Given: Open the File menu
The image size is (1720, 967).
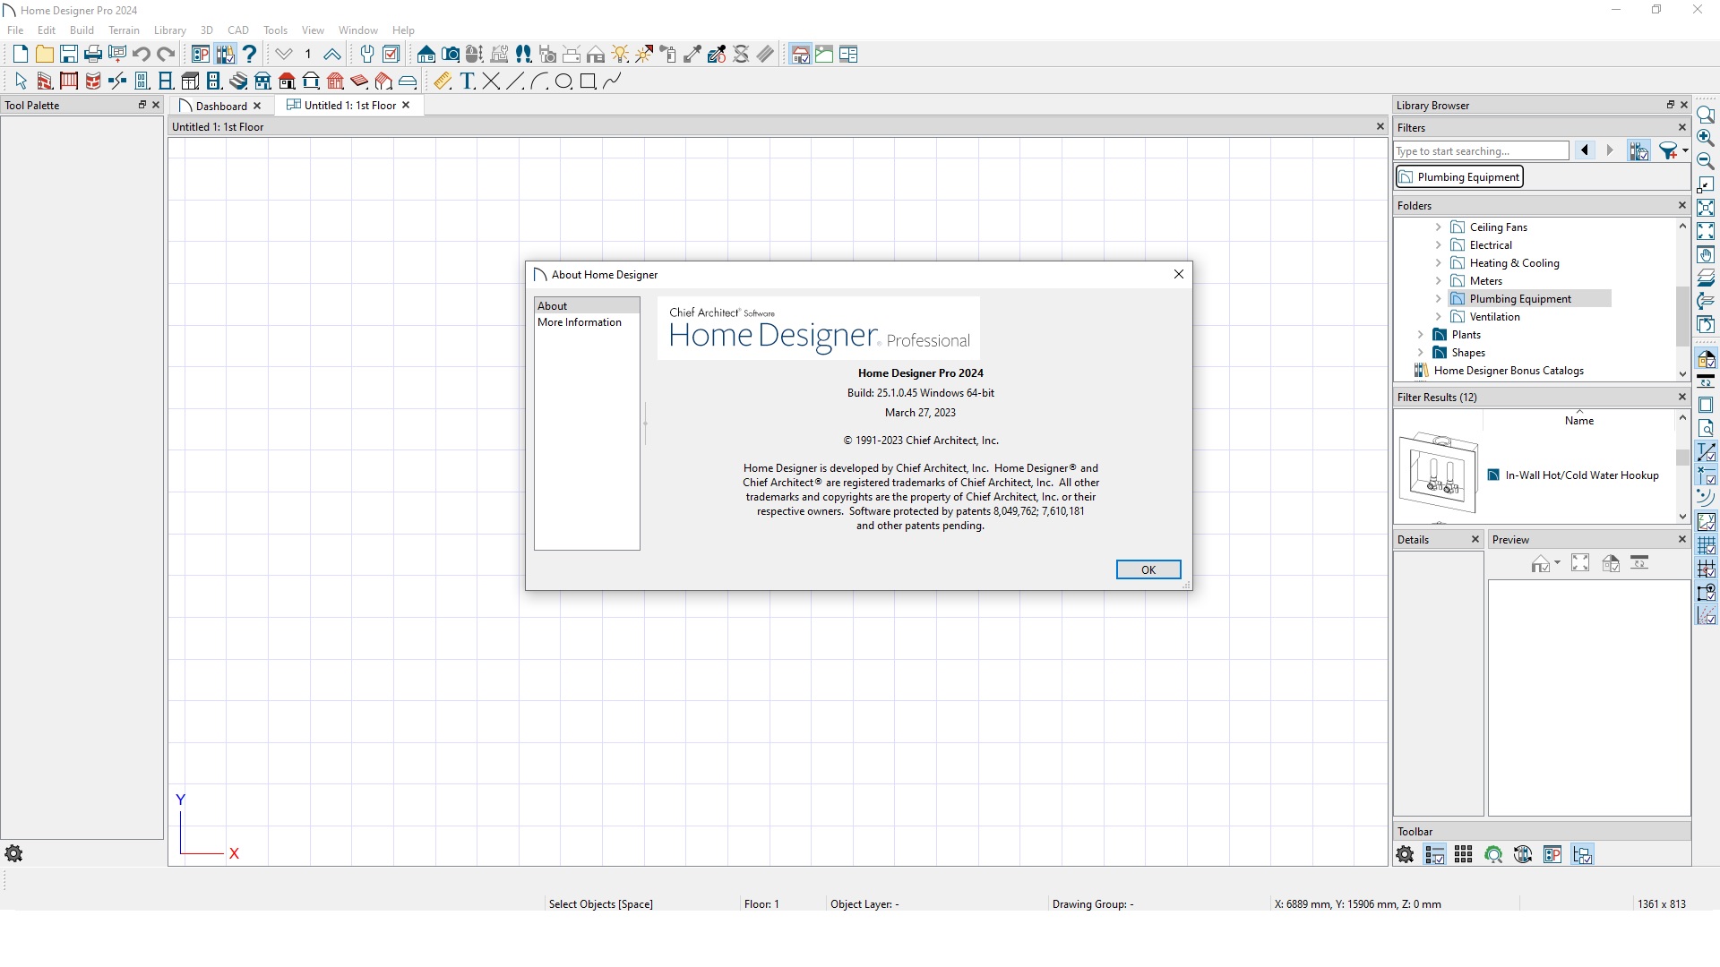Looking at the screenshot, I should click(x=15, y=30).
